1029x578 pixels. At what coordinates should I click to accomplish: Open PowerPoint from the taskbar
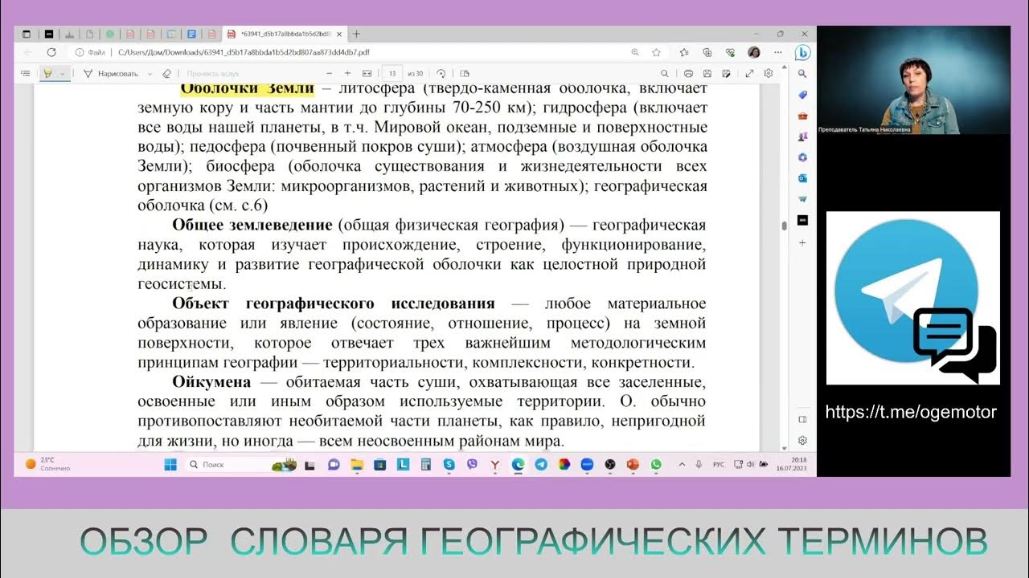(633, 464)
